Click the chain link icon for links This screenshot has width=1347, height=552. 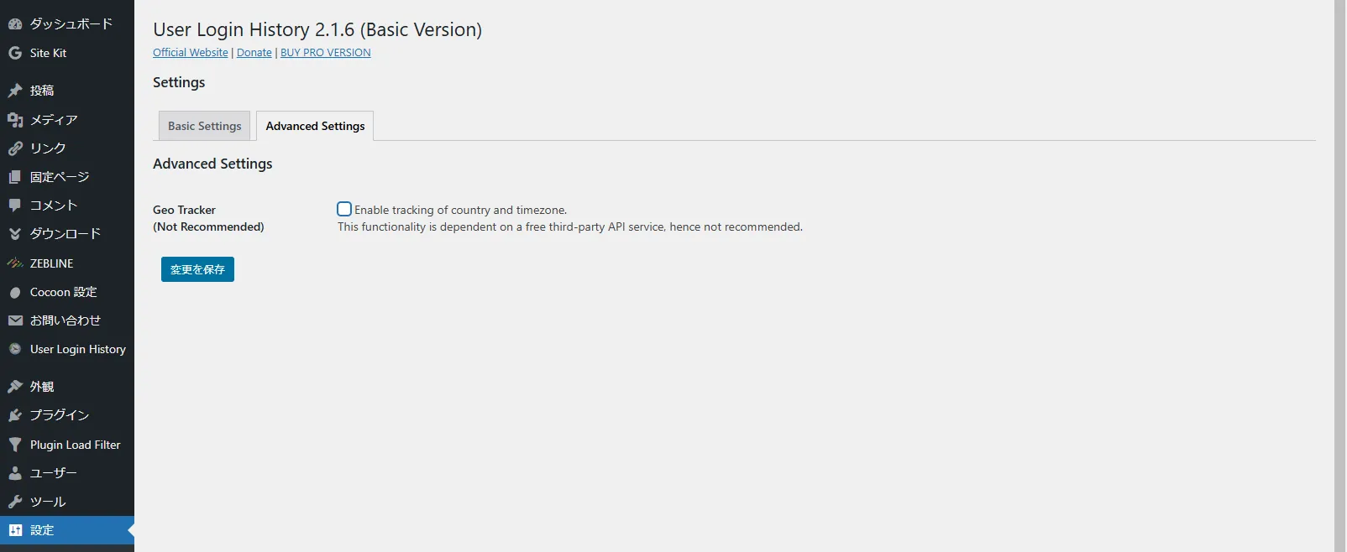[15, 148]
